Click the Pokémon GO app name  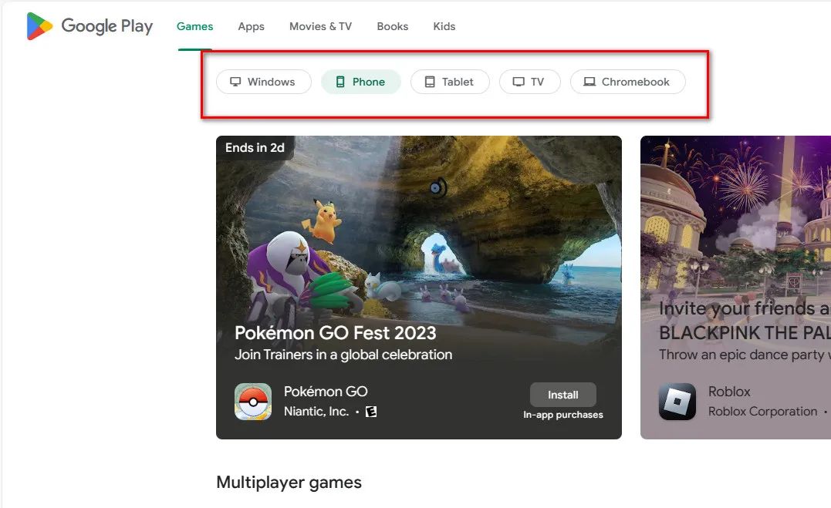[326, 392]
